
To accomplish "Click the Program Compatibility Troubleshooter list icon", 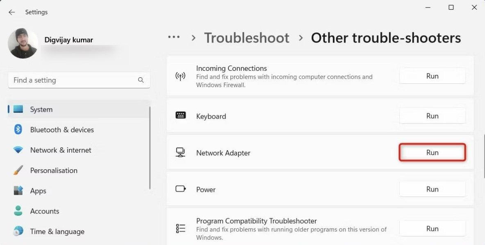I will click(180, 228).
